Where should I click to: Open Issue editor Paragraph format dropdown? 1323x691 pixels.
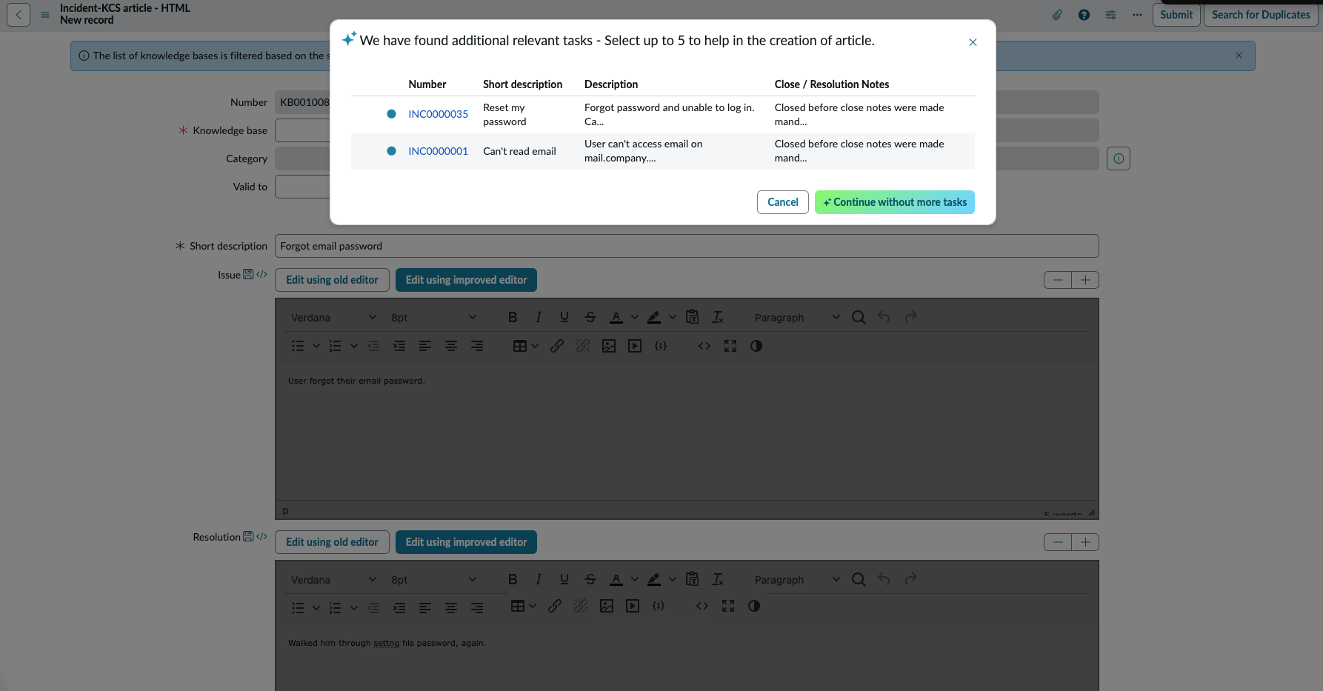pos(796,318)
